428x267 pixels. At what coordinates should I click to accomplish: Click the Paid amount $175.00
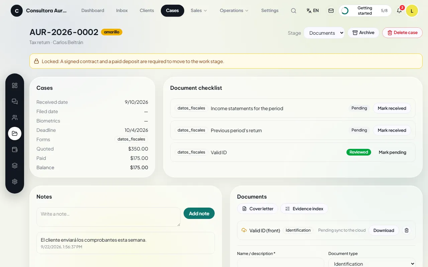point(139,158)
